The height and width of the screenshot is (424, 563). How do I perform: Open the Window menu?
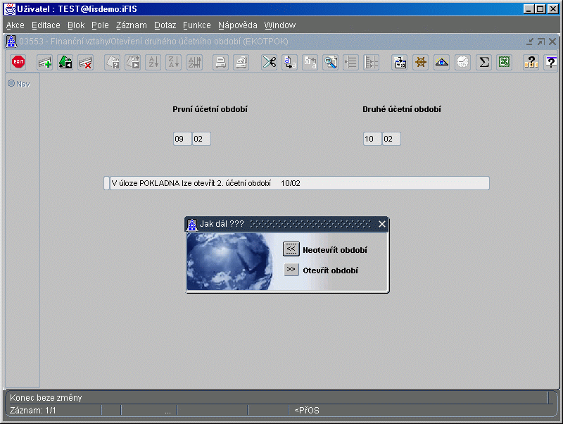[x=279, y=25]
